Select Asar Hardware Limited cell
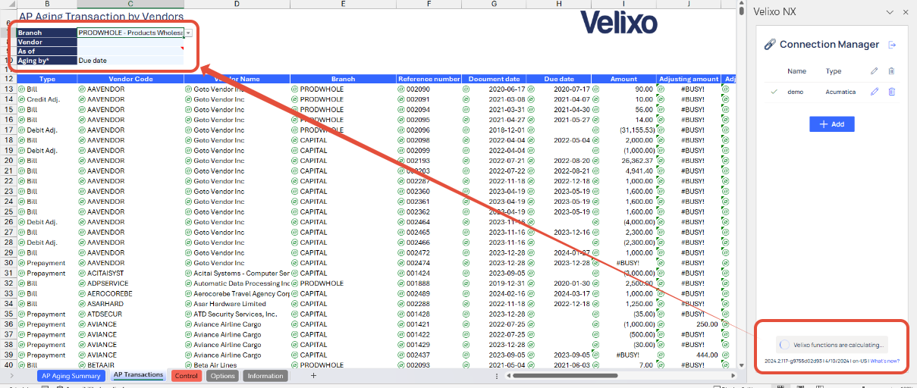Screen dimensions: 917x388 (237, 304)
